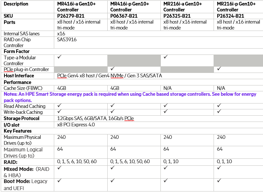Click the 'Read Ahead Caching' label
The height and width of the screenshot is (193, 263).
[24, 106]
